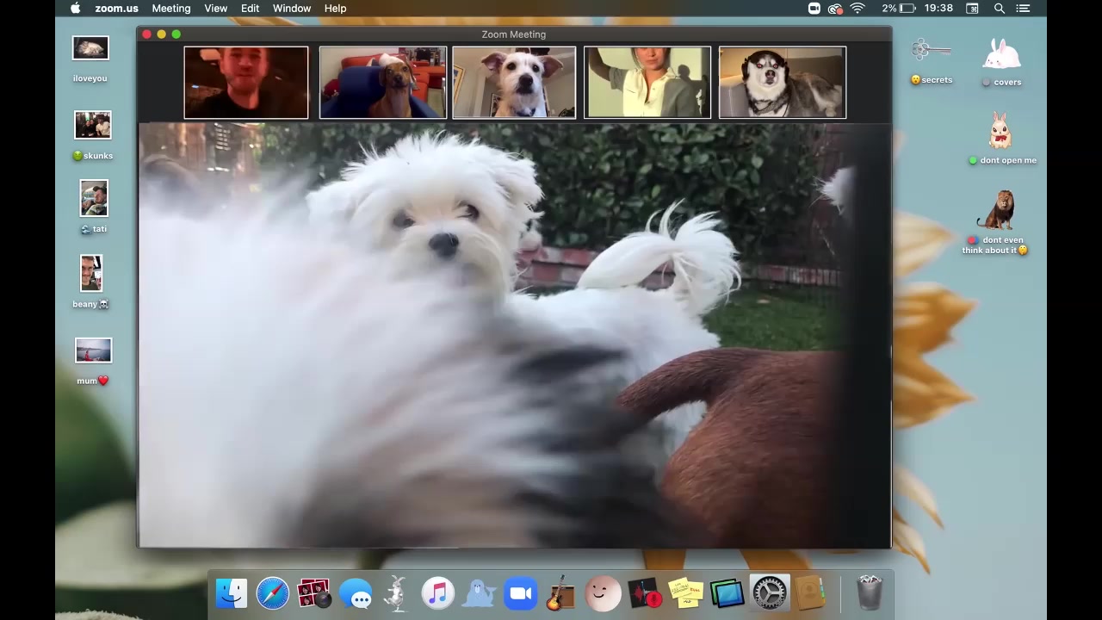The height and width of the screenshot is (620, 1102).
Task: Click the main fluffy white dog video
Action: pyautogui.click(x=515, y=335)
